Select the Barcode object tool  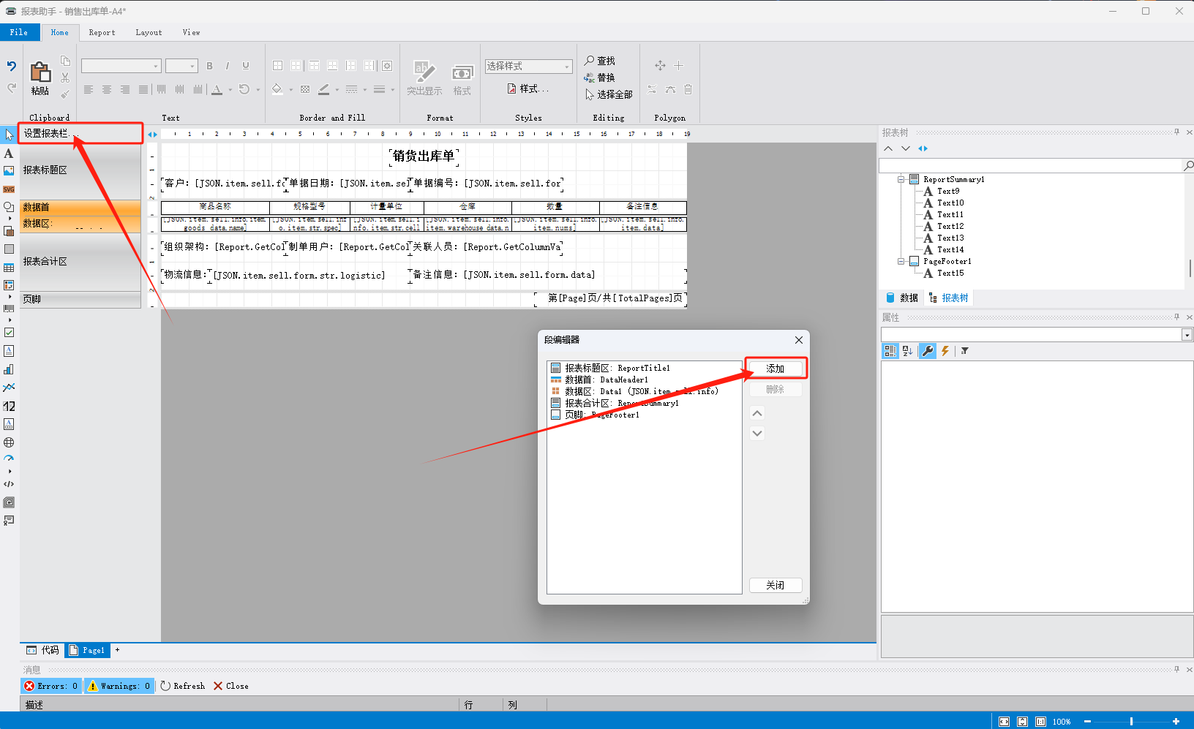(x=9, y=309)
